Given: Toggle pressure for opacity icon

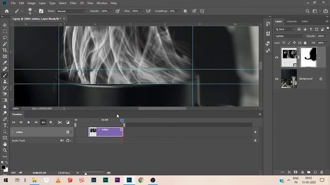Looking at the screenshot, I should (118, 11).
